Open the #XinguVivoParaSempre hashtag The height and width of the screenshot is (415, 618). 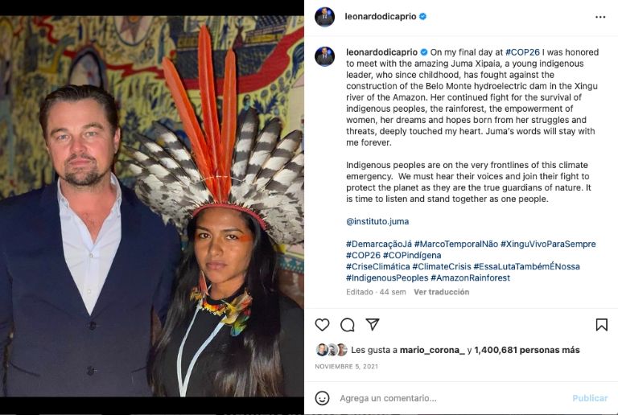click(x=548, y=244)
